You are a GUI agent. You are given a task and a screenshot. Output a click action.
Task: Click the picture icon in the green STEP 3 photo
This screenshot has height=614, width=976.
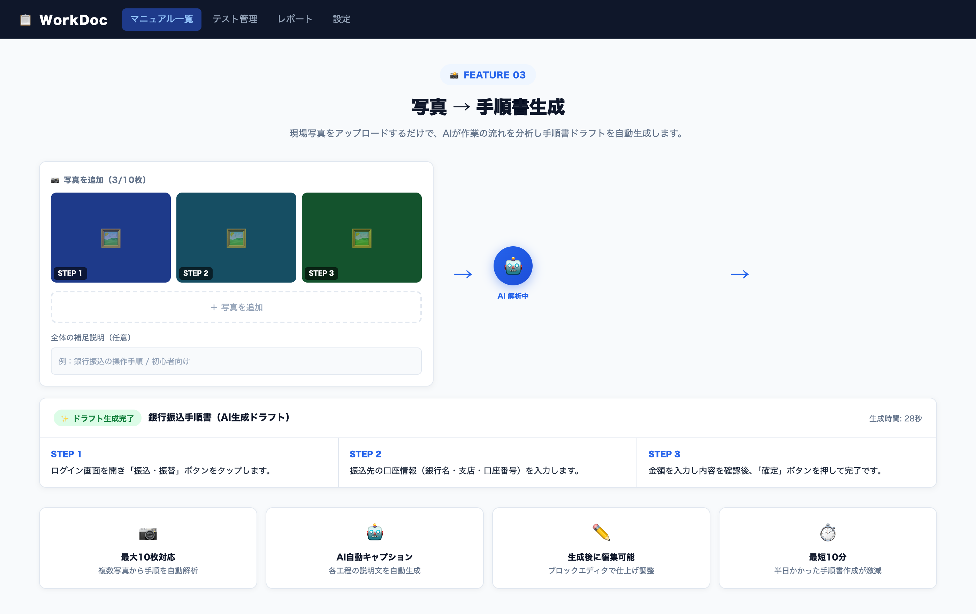click(x=362, y=238)
